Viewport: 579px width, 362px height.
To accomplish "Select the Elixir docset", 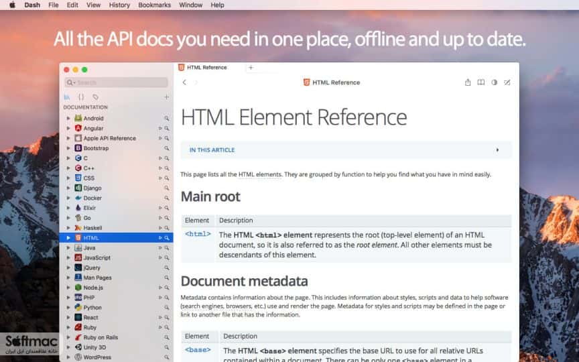I will point(116,208).
